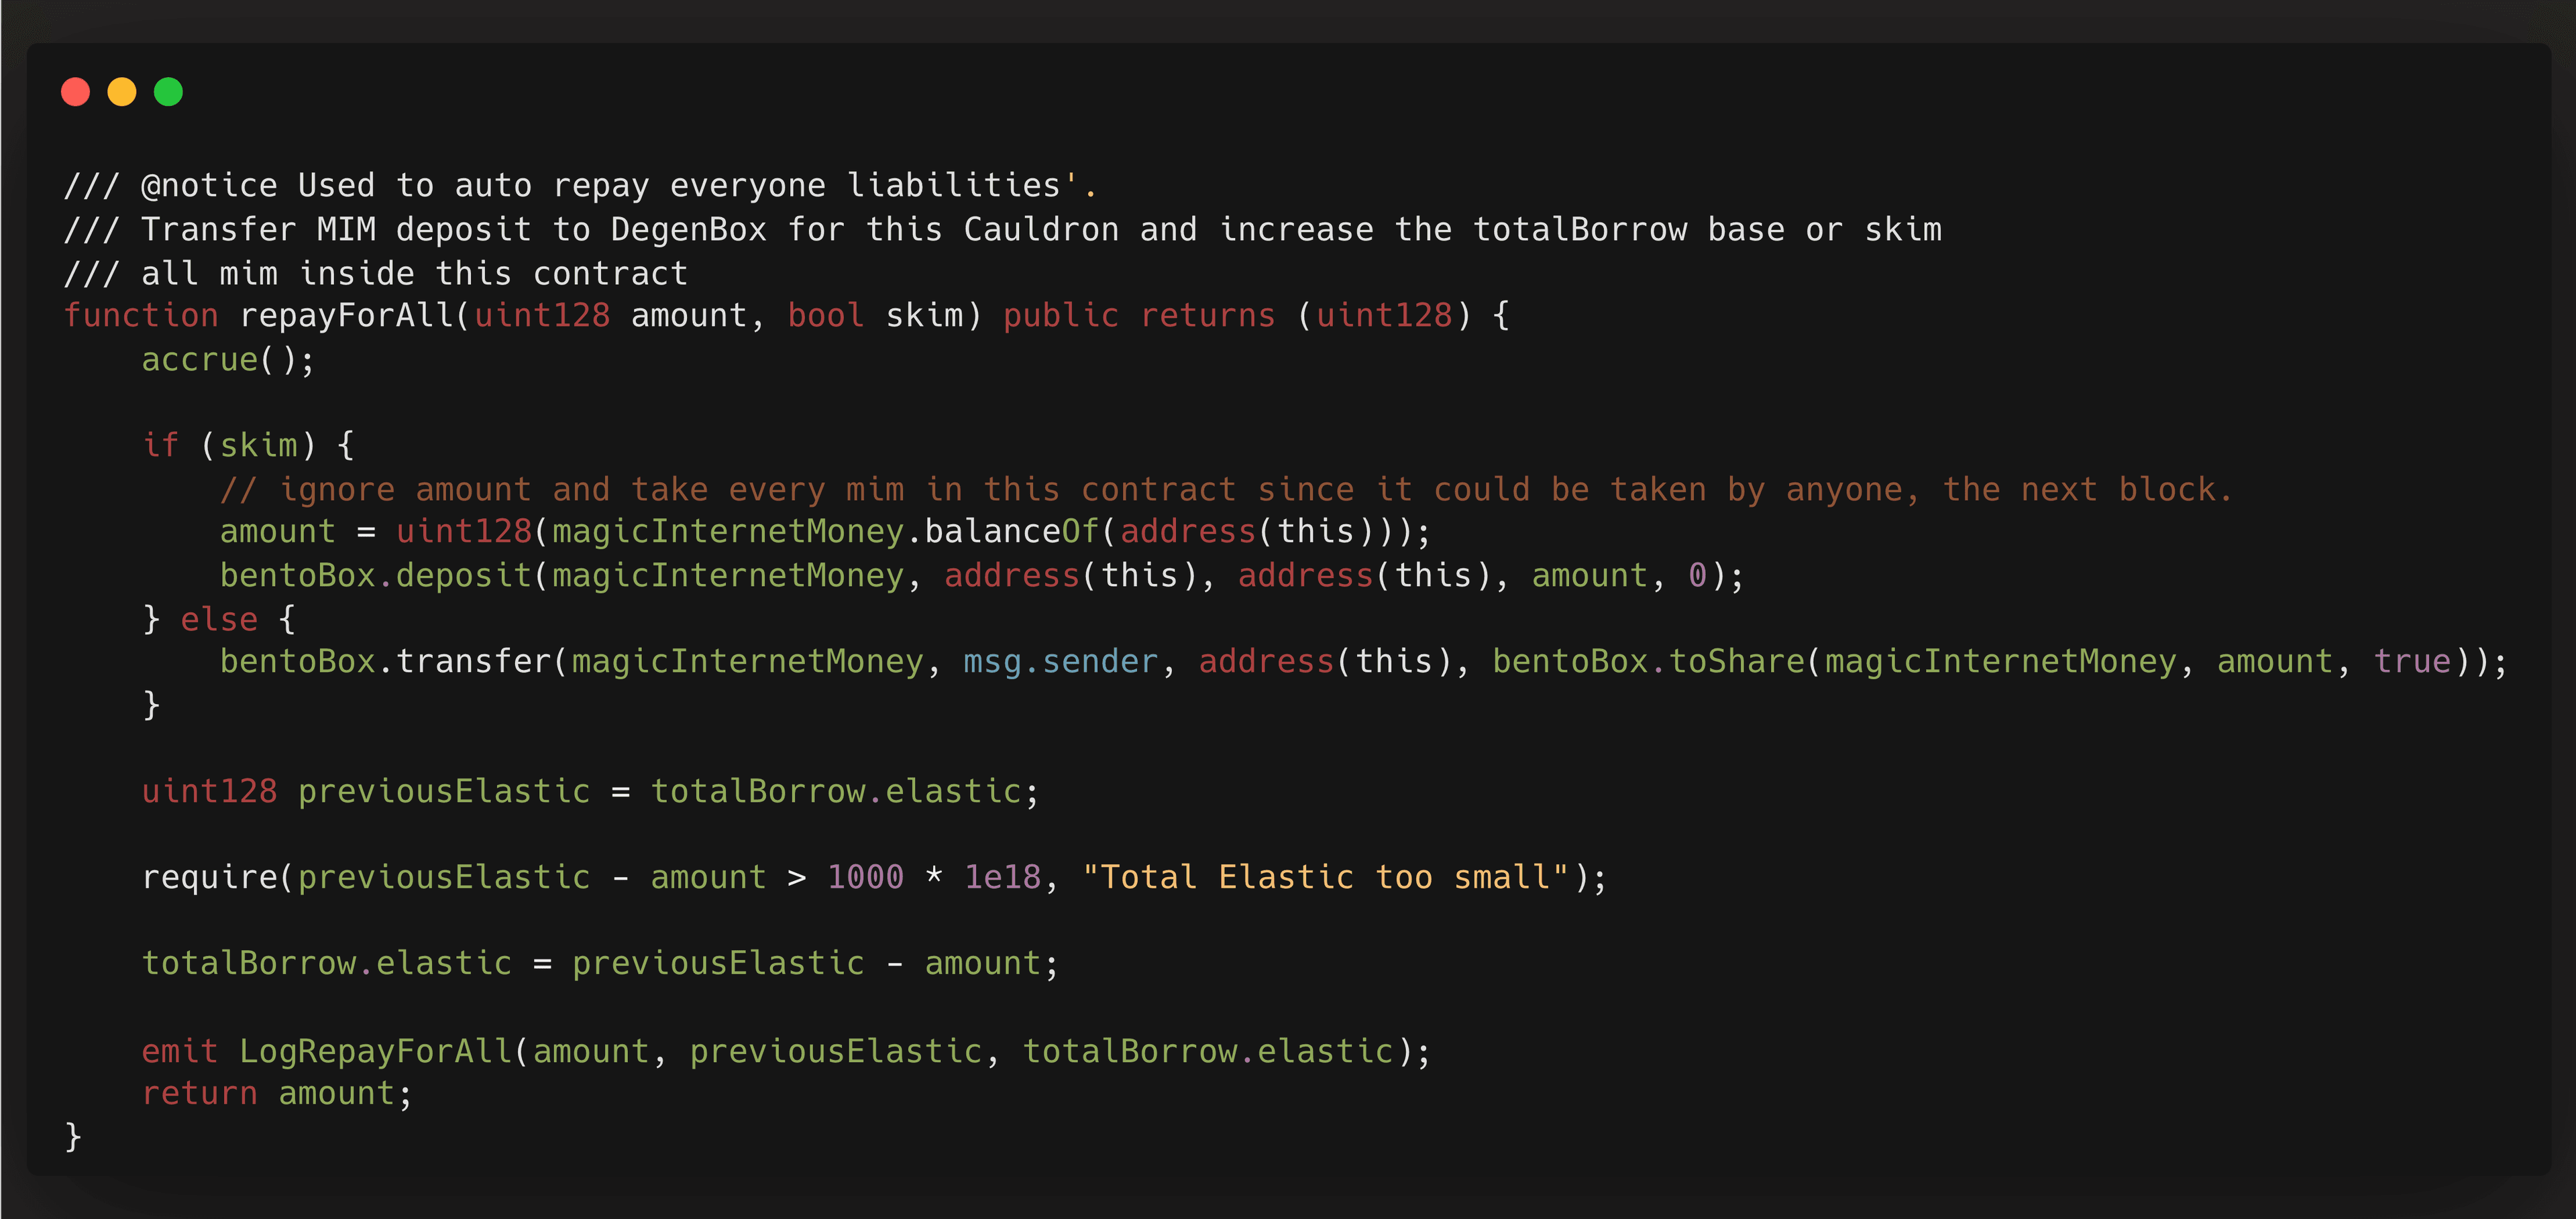
Task: Click the "Total Elastic too small" string
Action: click(x=1325, y=877)
